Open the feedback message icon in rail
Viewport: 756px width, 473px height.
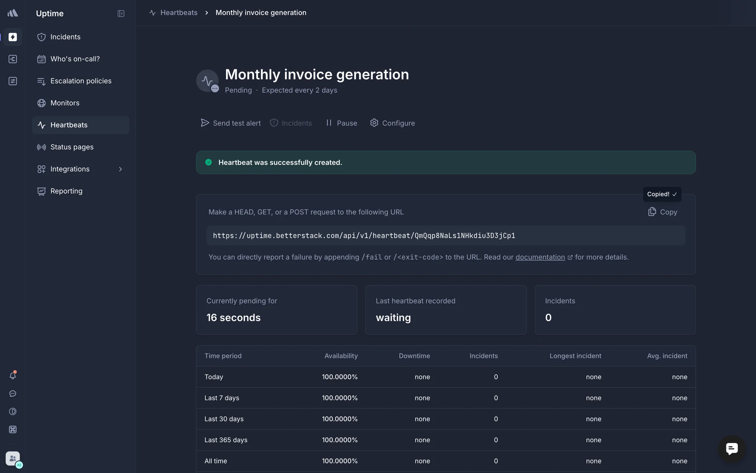tap(13, 394)
